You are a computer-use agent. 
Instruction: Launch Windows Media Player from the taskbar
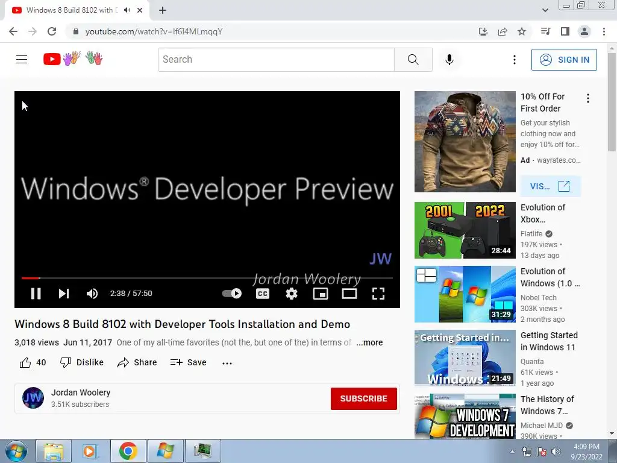[90, 451]
